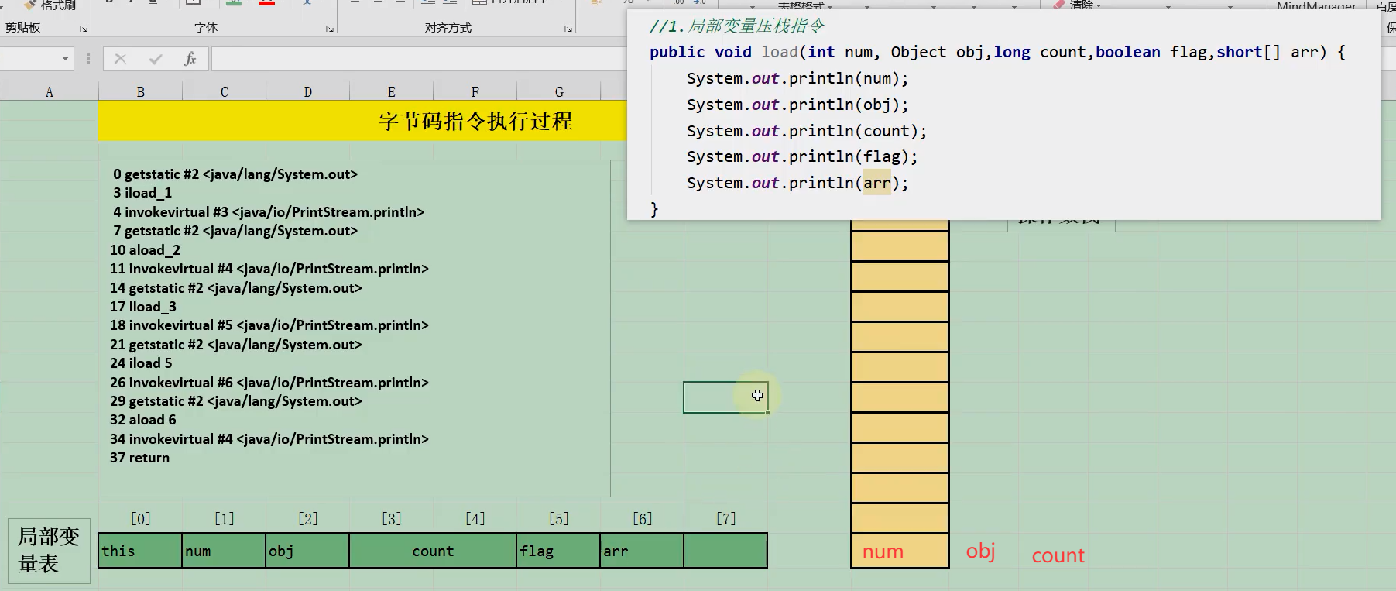Viewport: 1396px width, 591px height.
Task: Click the red 'obj' text beside the stack
Action: (980, 551)
